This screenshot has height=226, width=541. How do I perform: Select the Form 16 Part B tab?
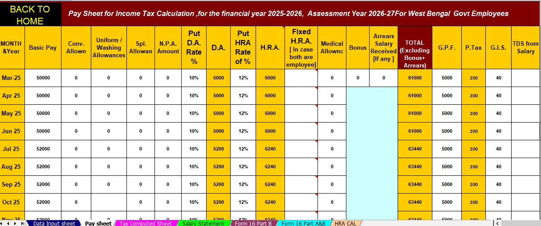click(253, 223)
